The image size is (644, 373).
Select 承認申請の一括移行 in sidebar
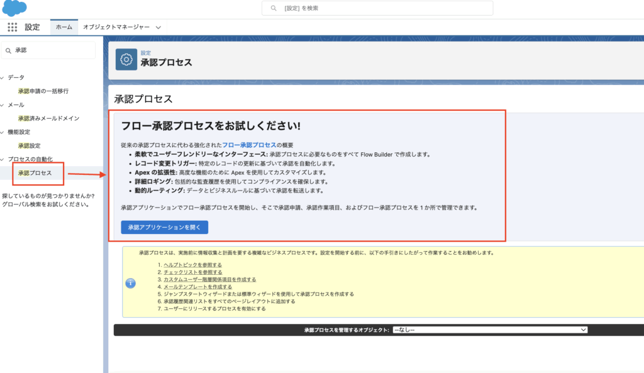click(x=43, y=91)
